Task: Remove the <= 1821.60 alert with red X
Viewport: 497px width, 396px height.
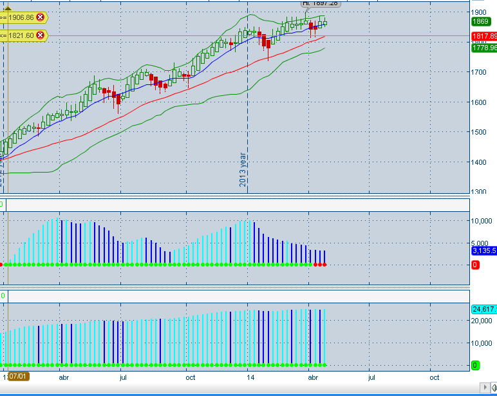Action: (41, 35)
